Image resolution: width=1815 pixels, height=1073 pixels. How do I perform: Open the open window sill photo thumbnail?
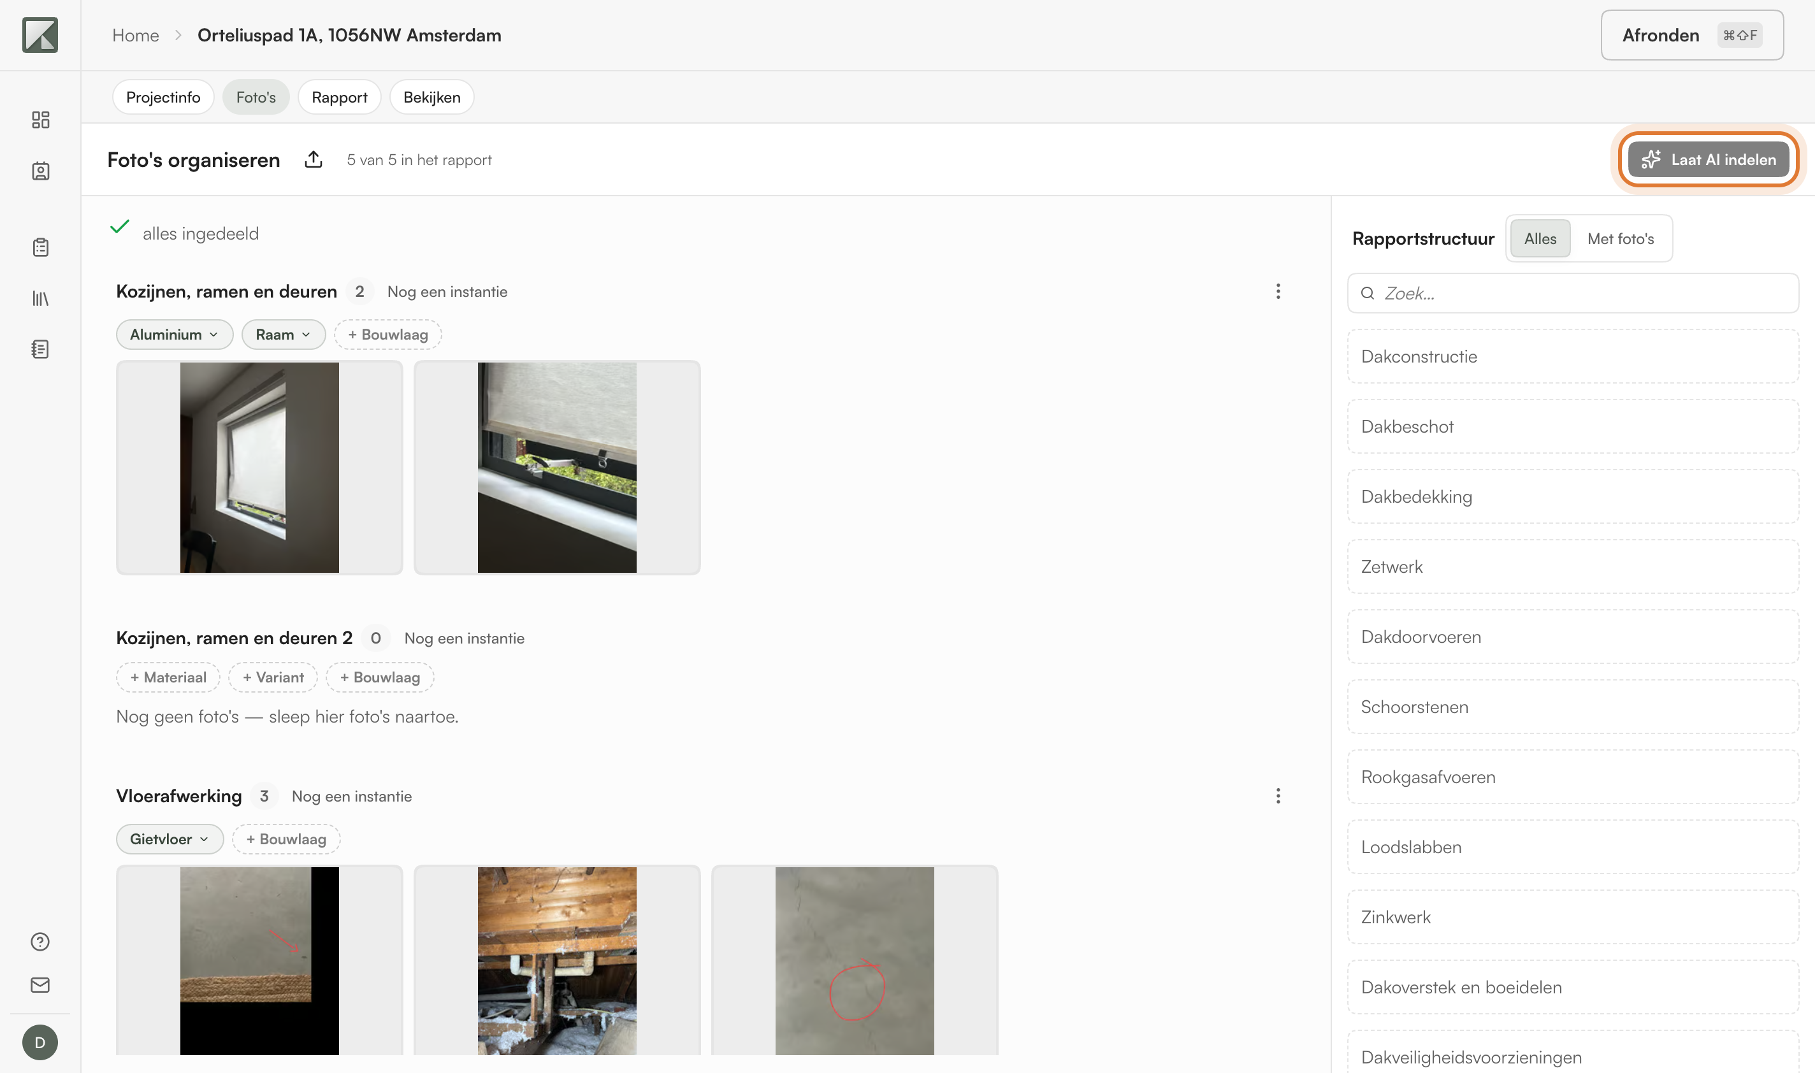tap(557, 468)
